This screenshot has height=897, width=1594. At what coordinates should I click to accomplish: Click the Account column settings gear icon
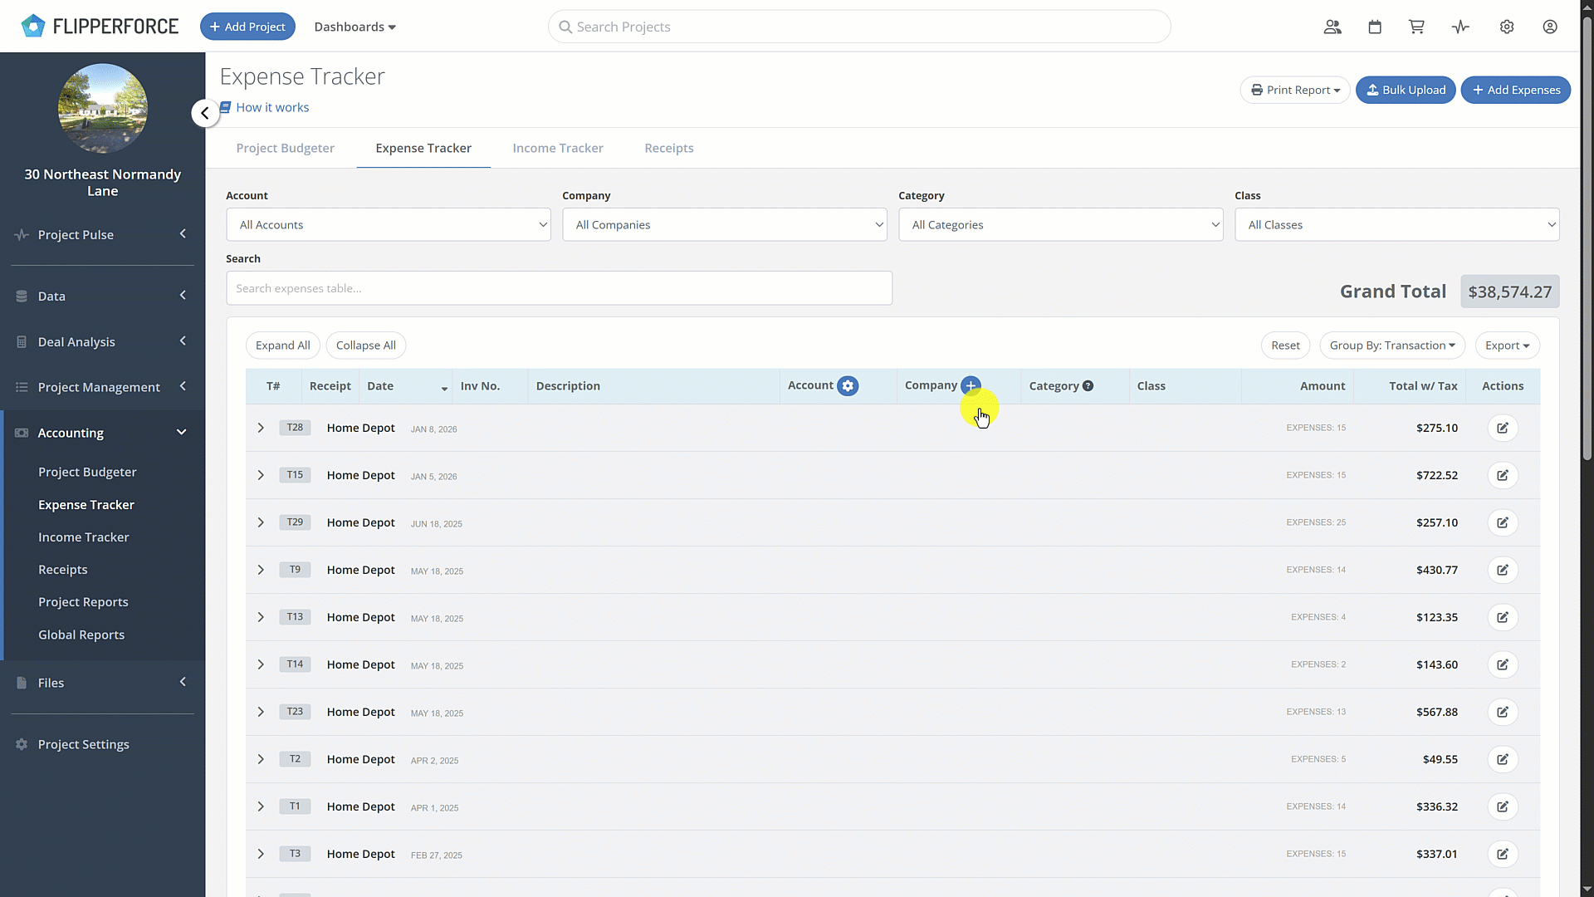click(848, 385)
